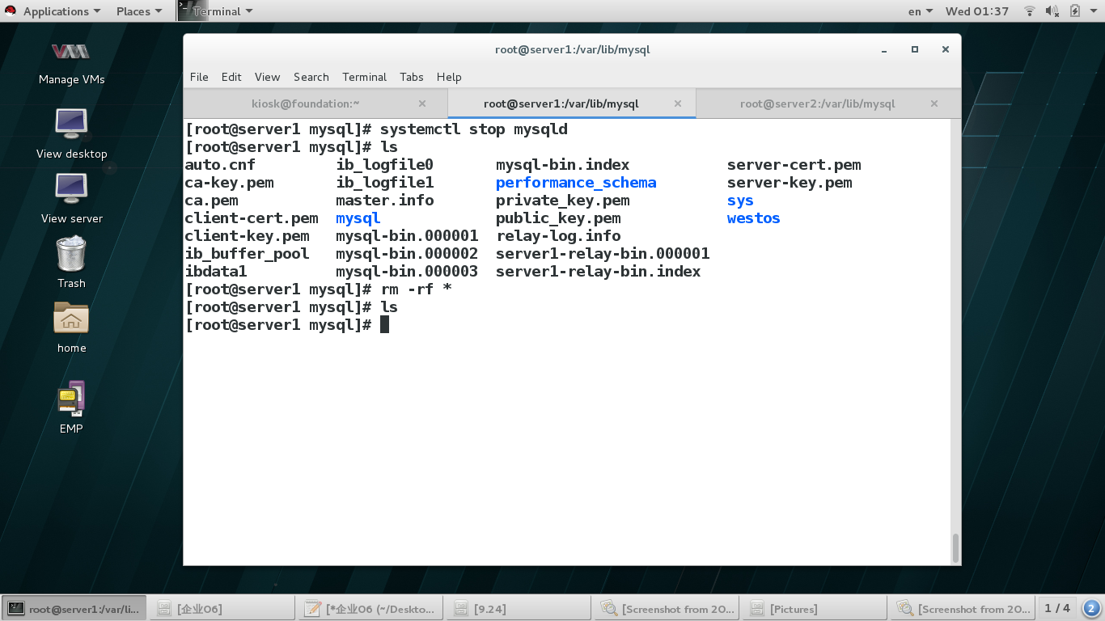The width and height of the screenshot is (1105, 621).
Task: Select the last Screenshot from 20... taskbar entry
Action: (x=963, y=609)
